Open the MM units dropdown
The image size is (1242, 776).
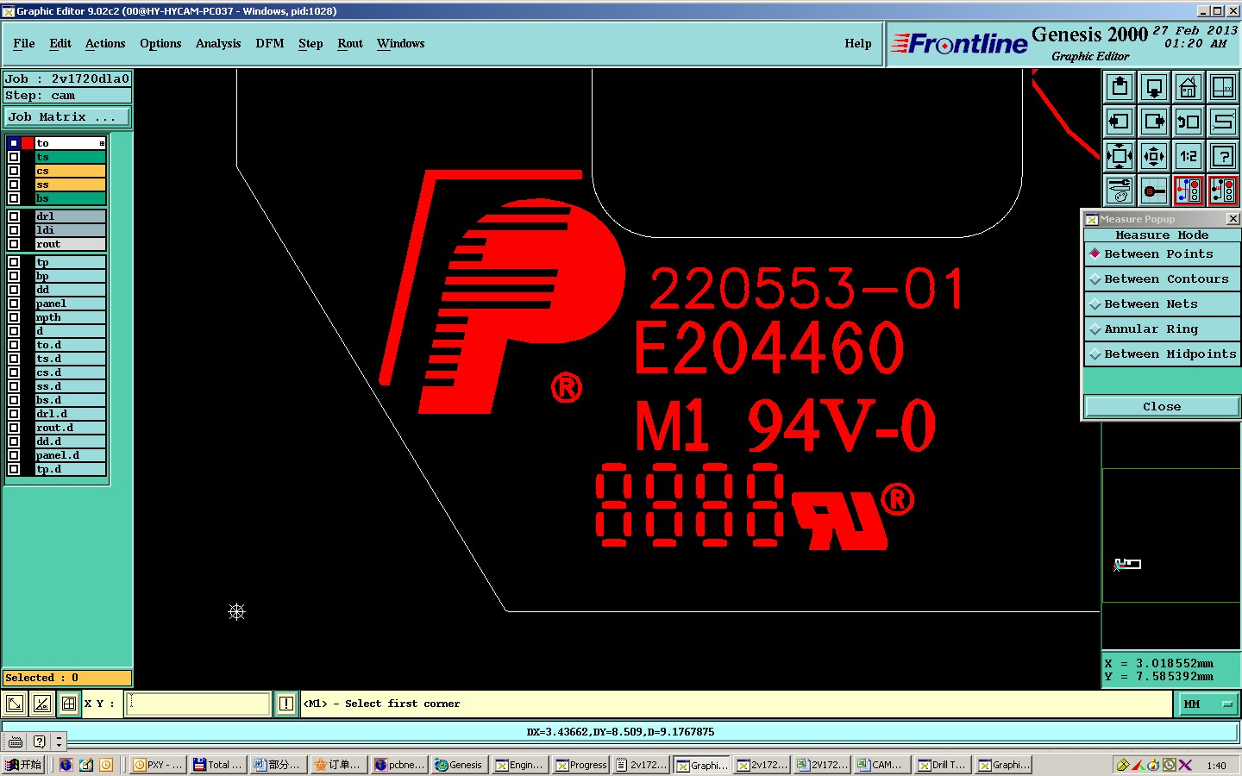pos(1207,704)
